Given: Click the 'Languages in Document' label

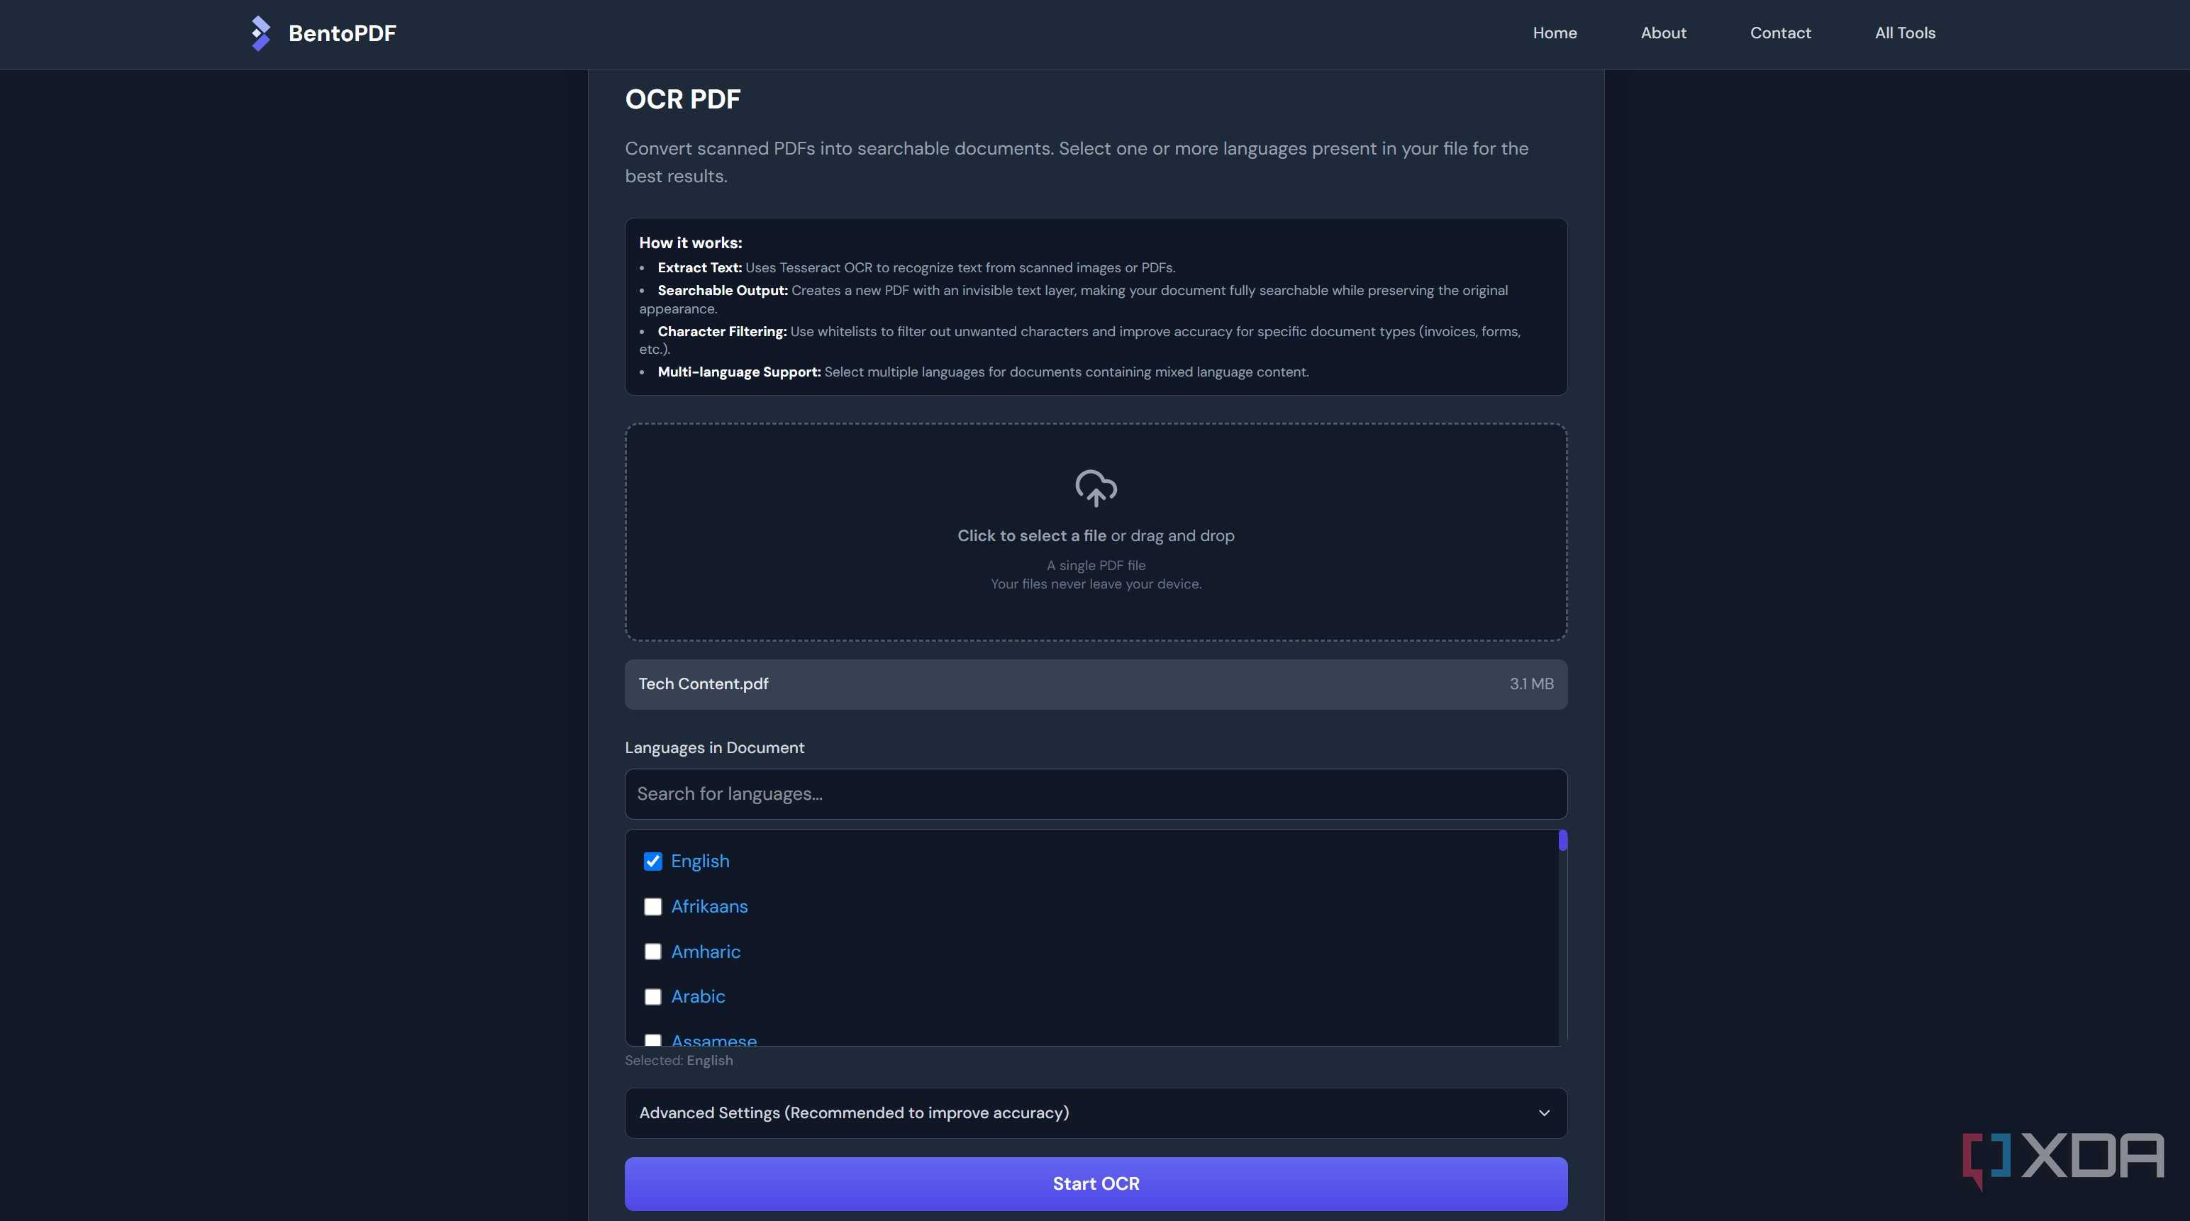Looking at the screenshot, I should [x=714, y=747].
